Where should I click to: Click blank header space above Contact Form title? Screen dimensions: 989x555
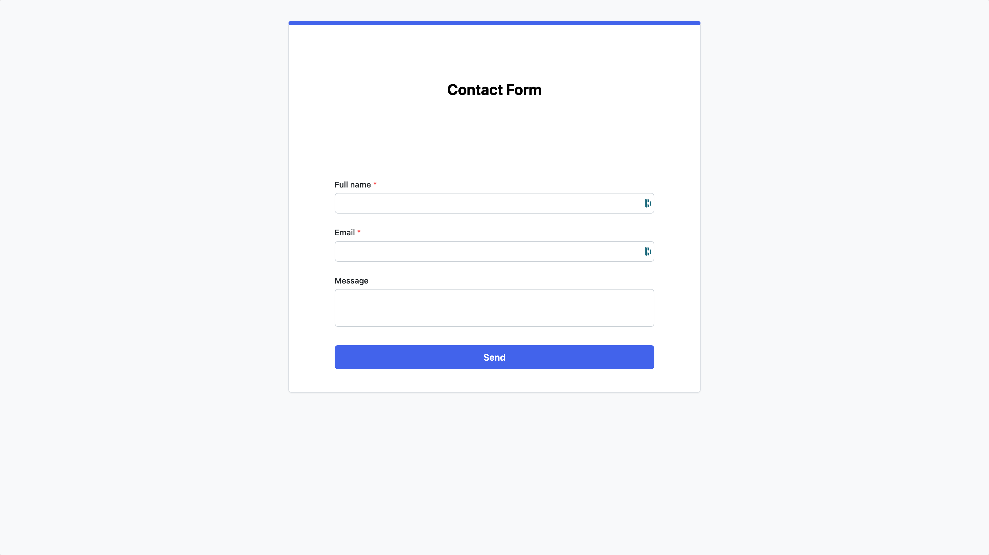tap(494, 50)
